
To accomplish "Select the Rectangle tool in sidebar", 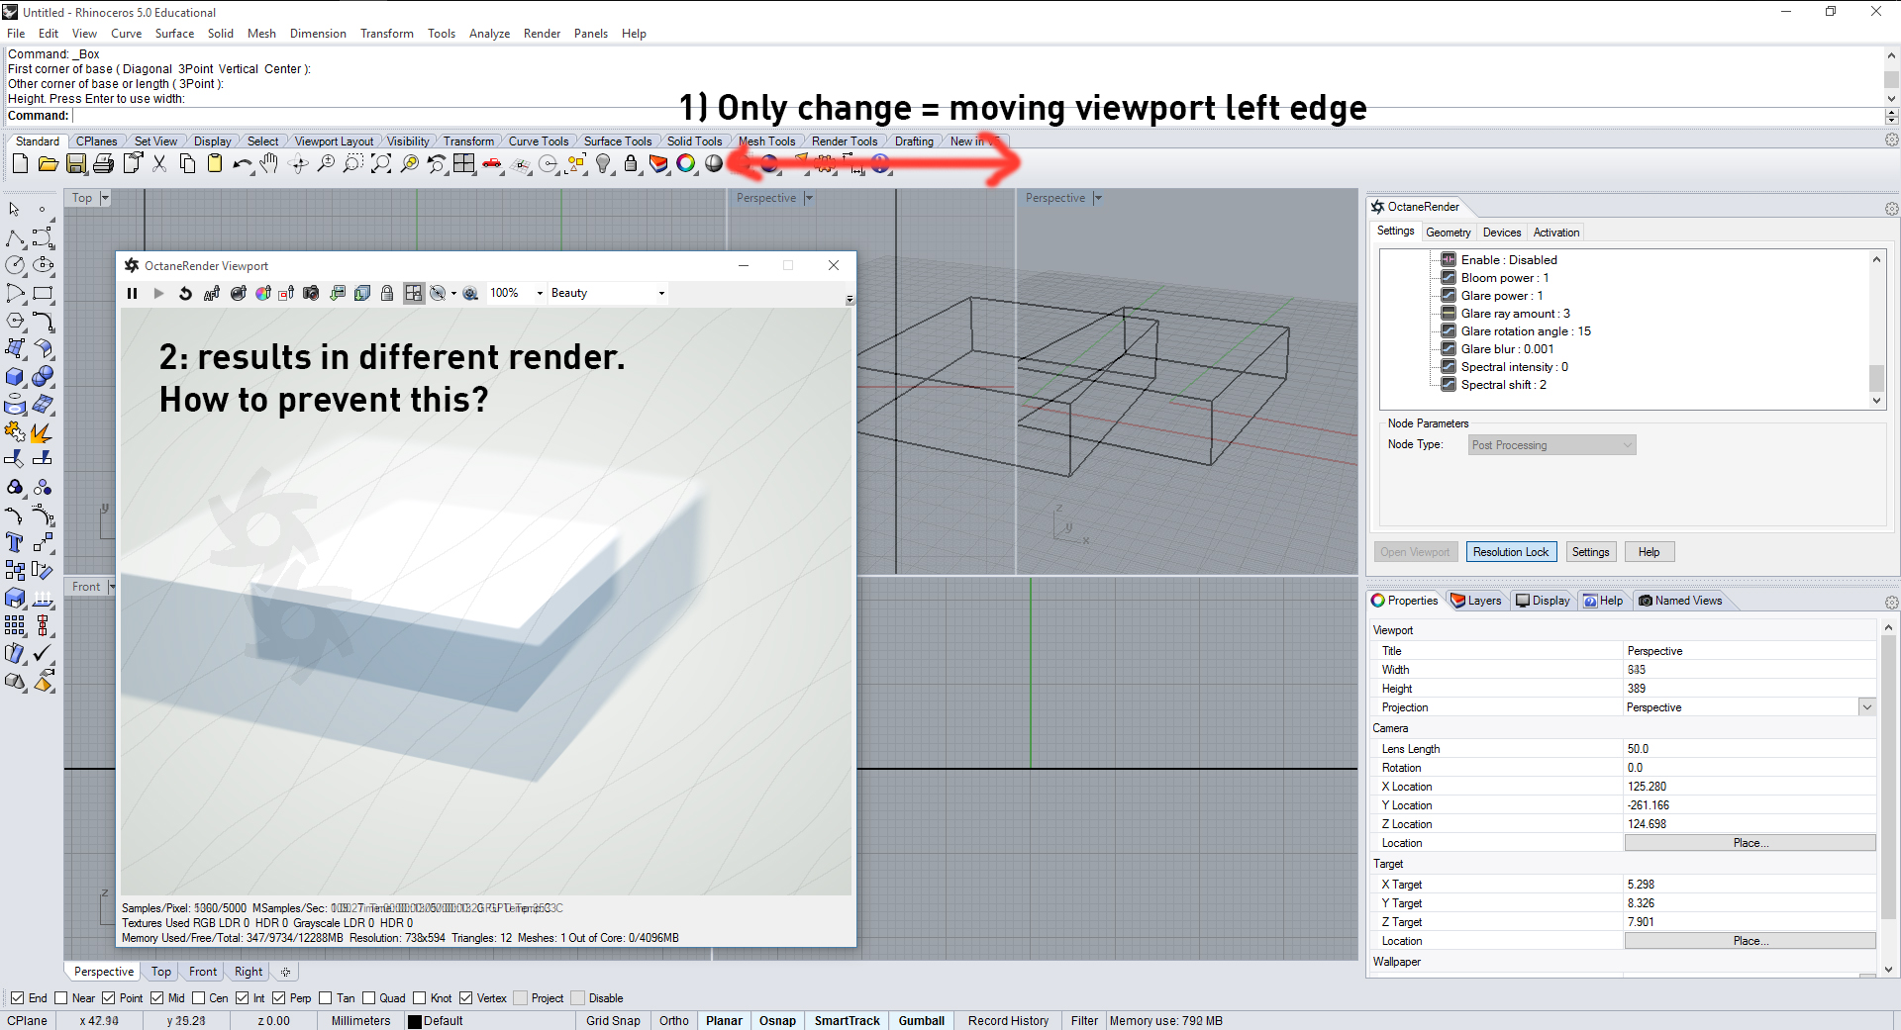I will point(43,294).
